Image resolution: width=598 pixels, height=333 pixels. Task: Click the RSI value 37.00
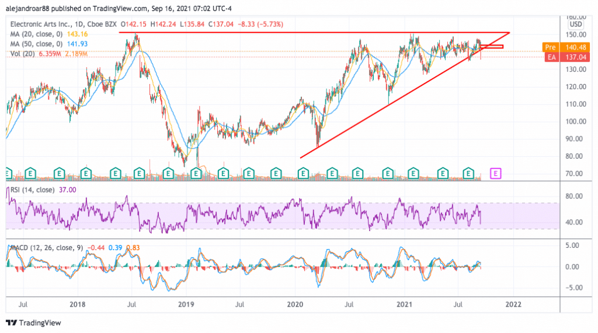[68, 190]
